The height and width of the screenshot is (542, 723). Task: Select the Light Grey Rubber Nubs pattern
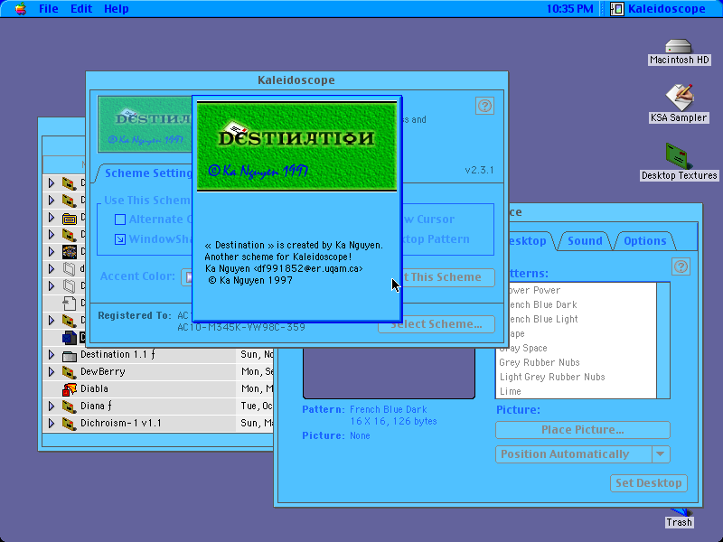(576, 377)
